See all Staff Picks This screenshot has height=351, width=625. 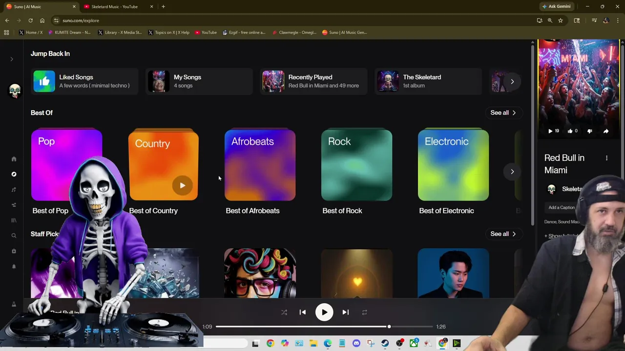click(503, 234)
